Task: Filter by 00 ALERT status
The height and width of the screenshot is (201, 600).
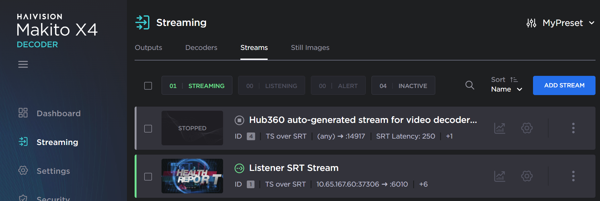Action: point(338,85)
